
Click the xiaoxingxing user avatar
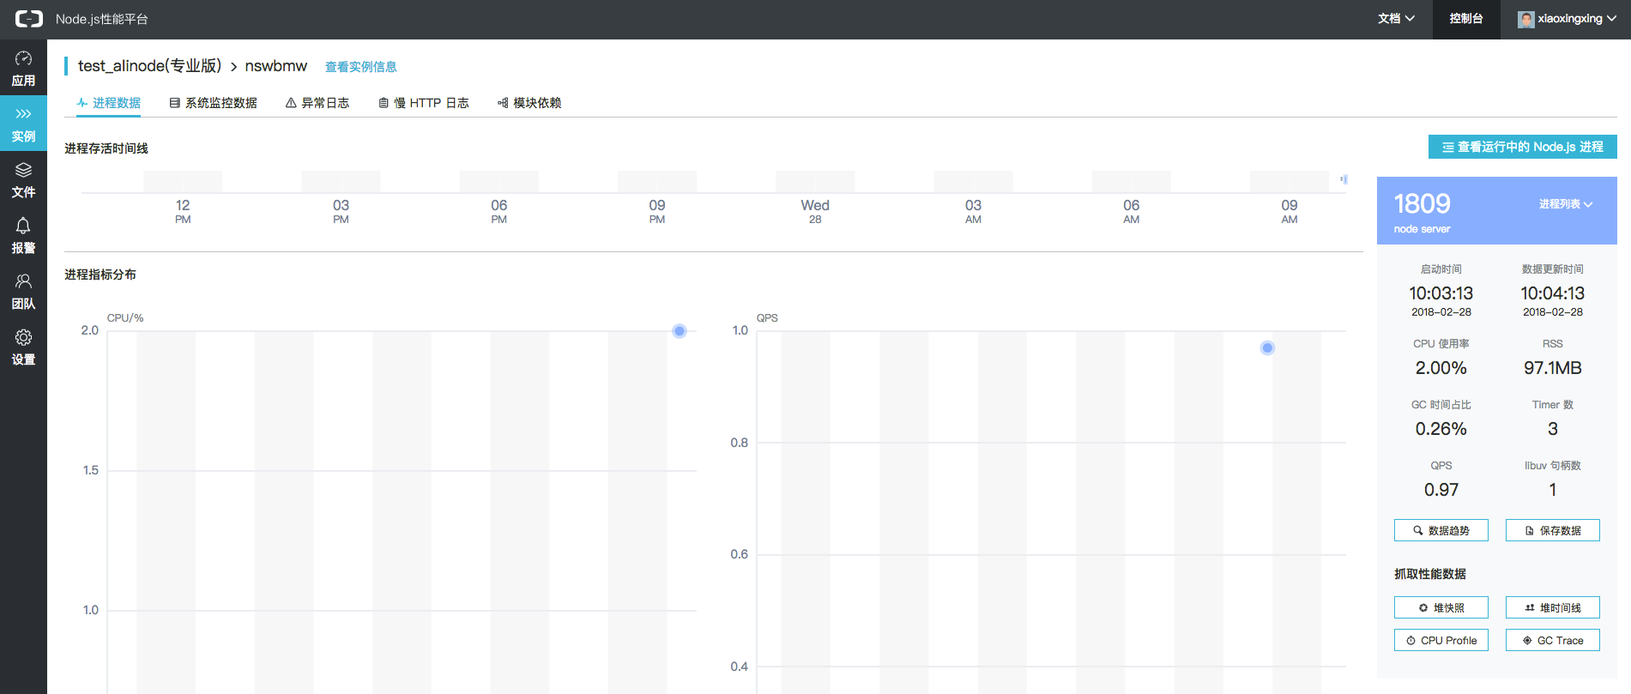coord(1525,19)
